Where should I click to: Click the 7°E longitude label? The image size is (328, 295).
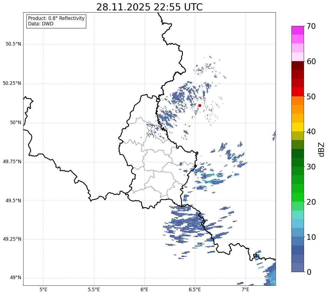click(245, 289)
